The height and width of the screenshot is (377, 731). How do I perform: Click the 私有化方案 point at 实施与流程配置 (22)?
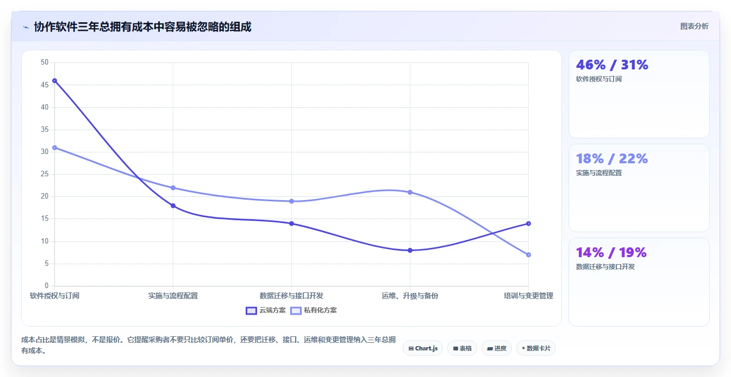(x=173, y=188)
